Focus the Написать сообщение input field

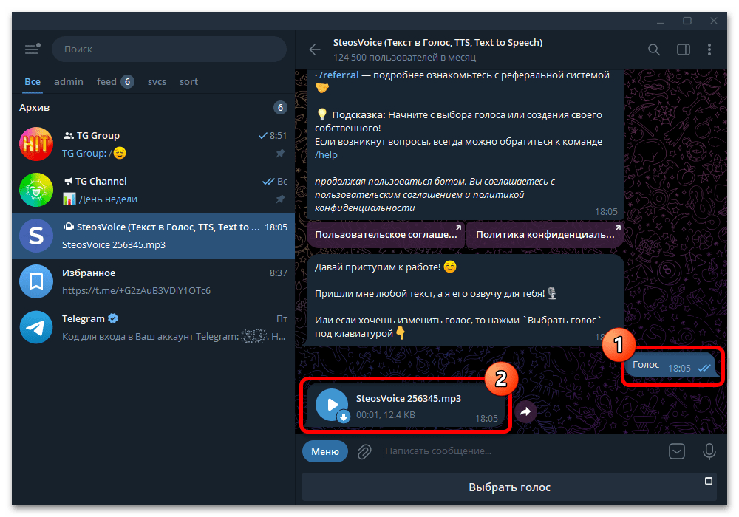(521, 451)
